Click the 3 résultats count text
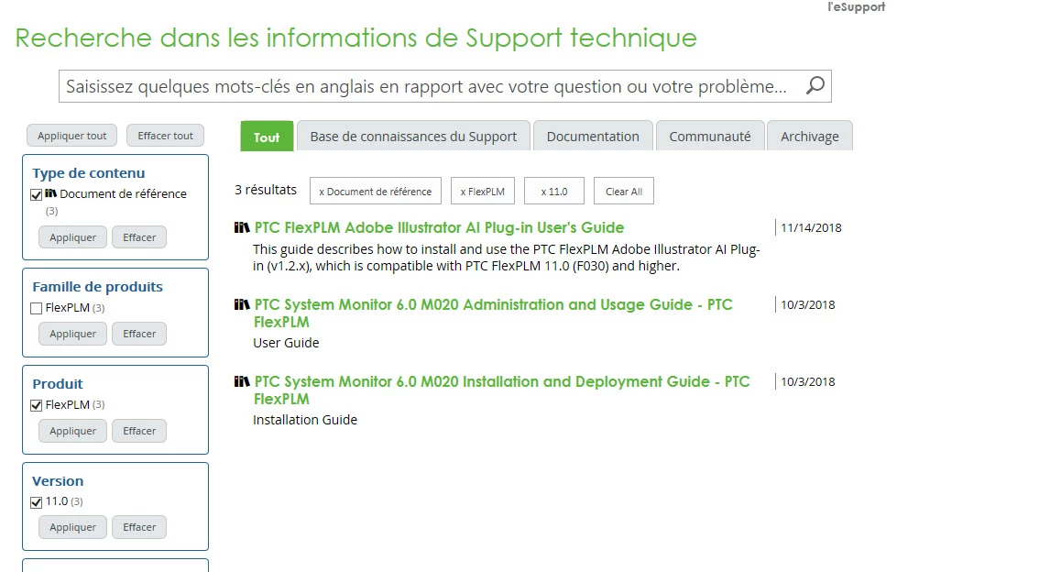Image resolution: width=1050 pixels, height=572 pixels. coord(265,190)
